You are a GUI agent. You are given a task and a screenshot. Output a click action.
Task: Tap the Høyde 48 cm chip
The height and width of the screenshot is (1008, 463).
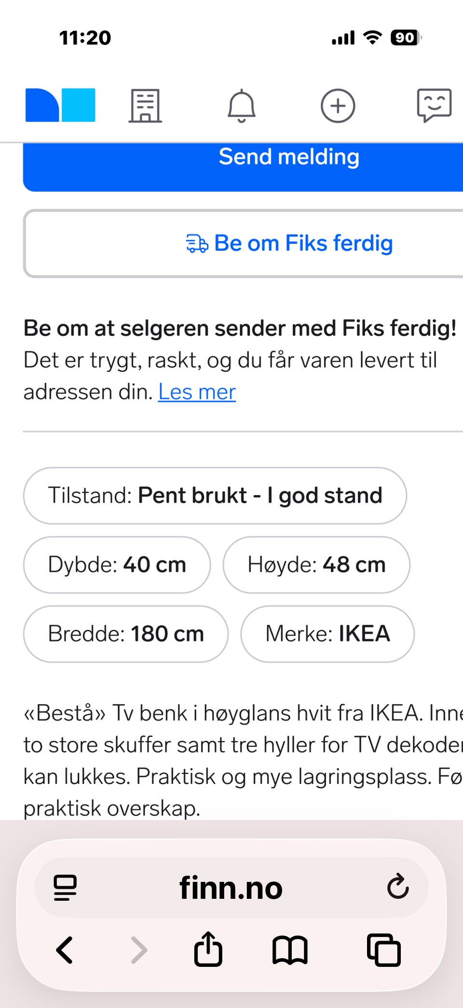(x=316, y=565)
